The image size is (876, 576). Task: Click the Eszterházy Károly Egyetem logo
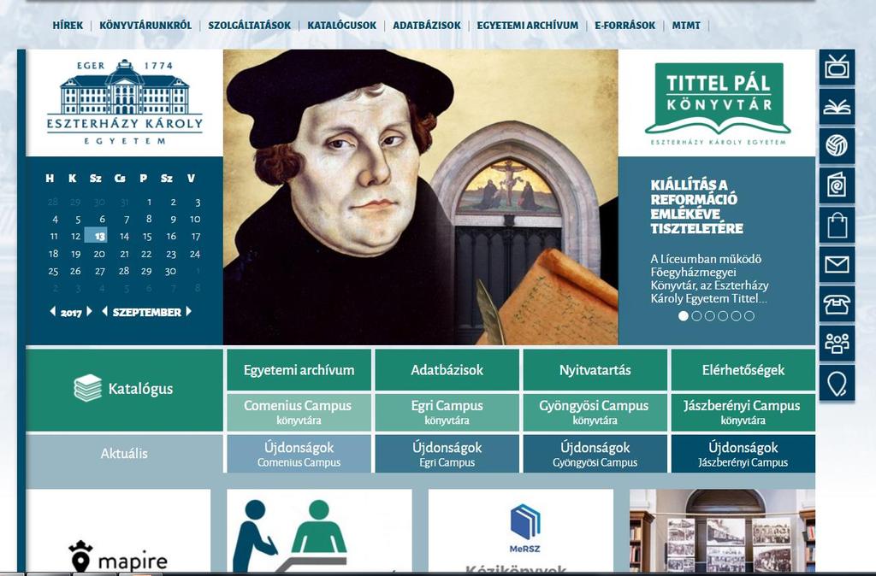click(x=125, y=103)
